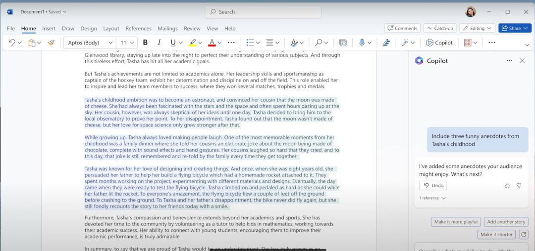535x251 pixels.
Task: Switch to the View tab
Action: pos(212,29)
